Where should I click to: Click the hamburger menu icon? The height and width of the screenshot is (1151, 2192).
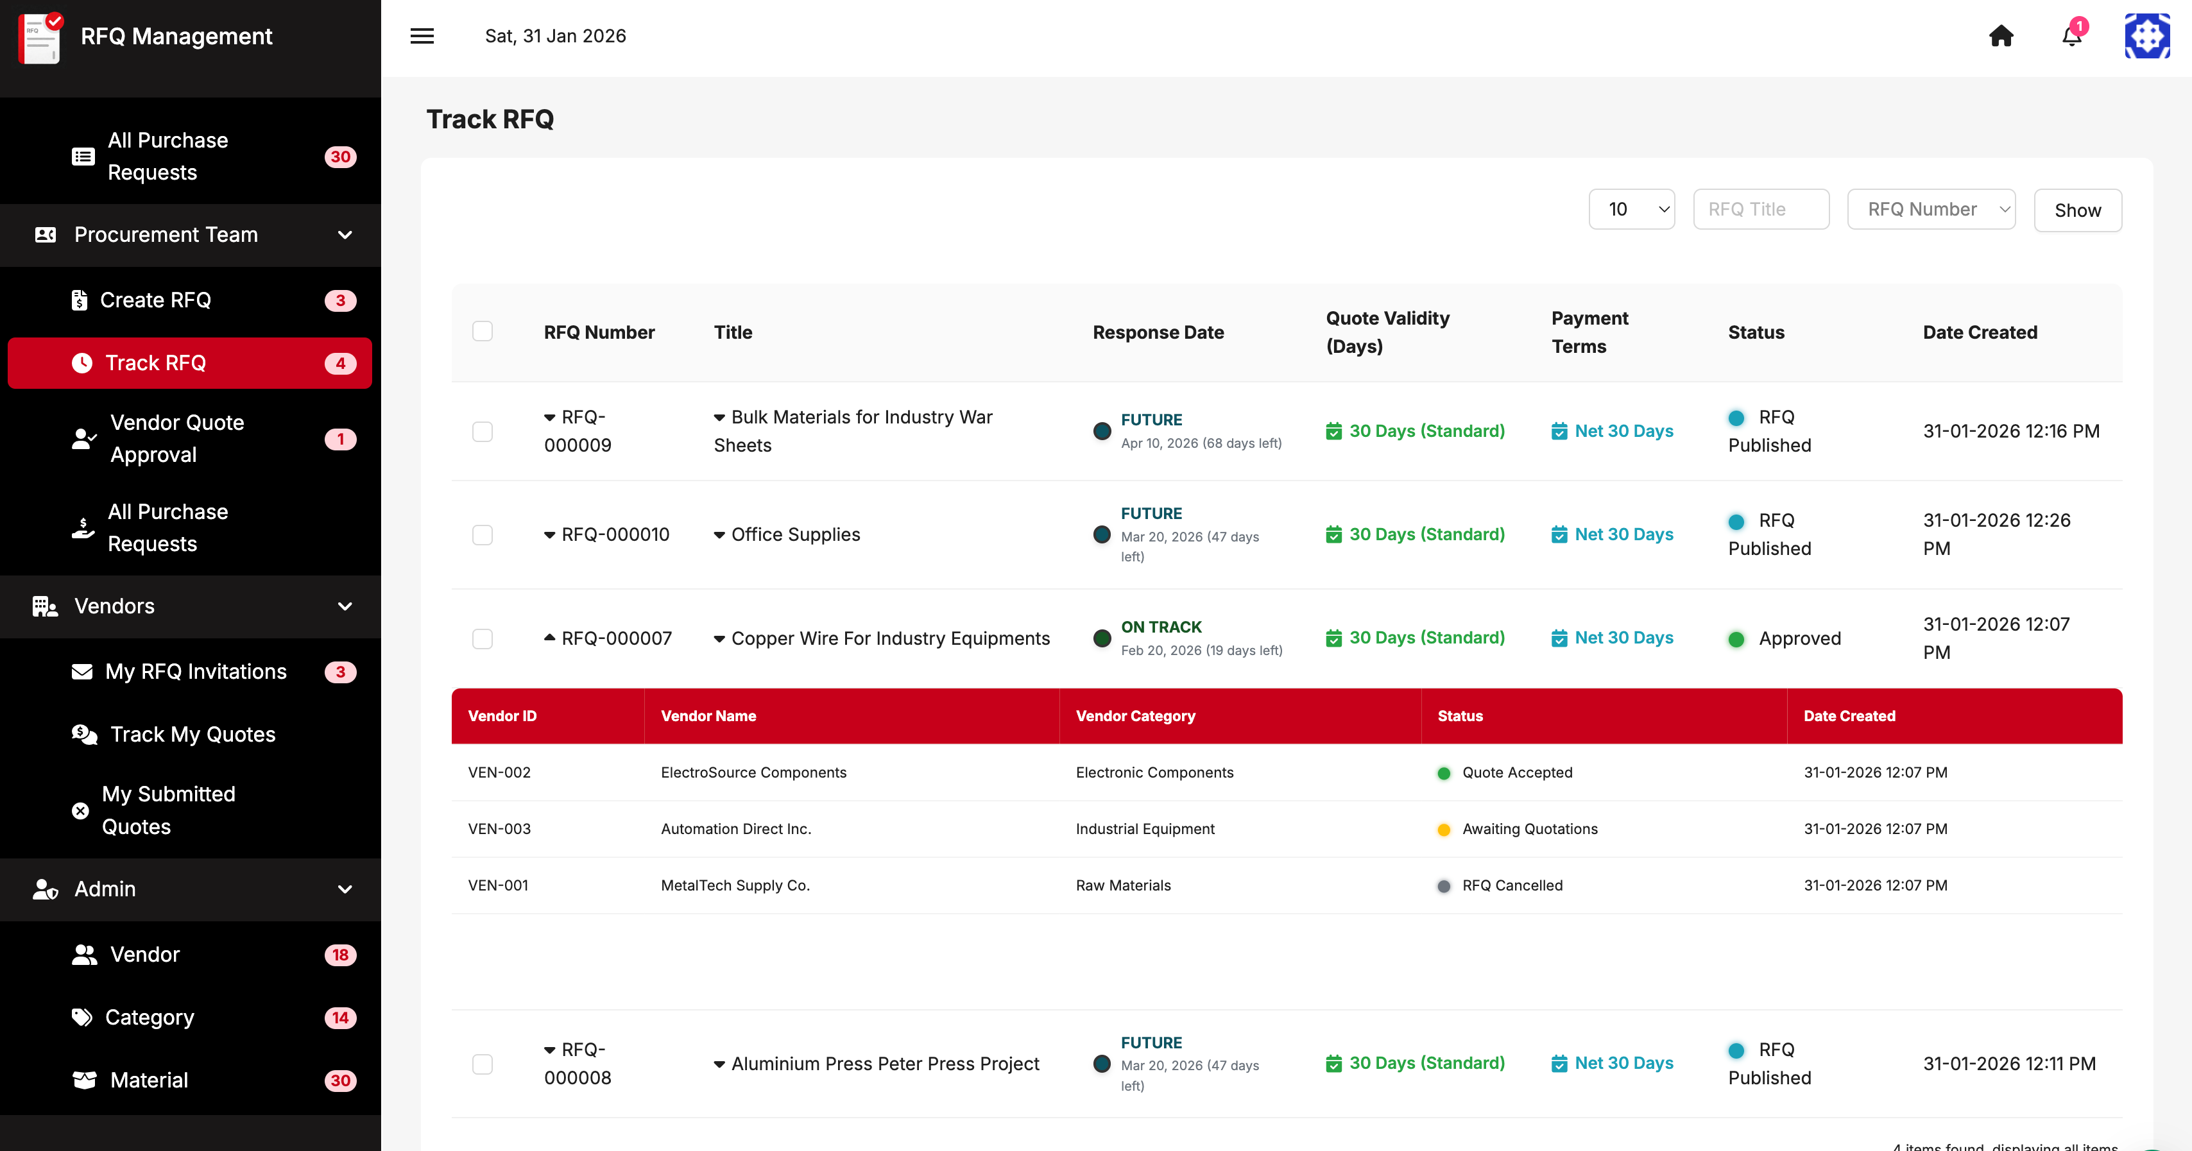coord(422,36)
